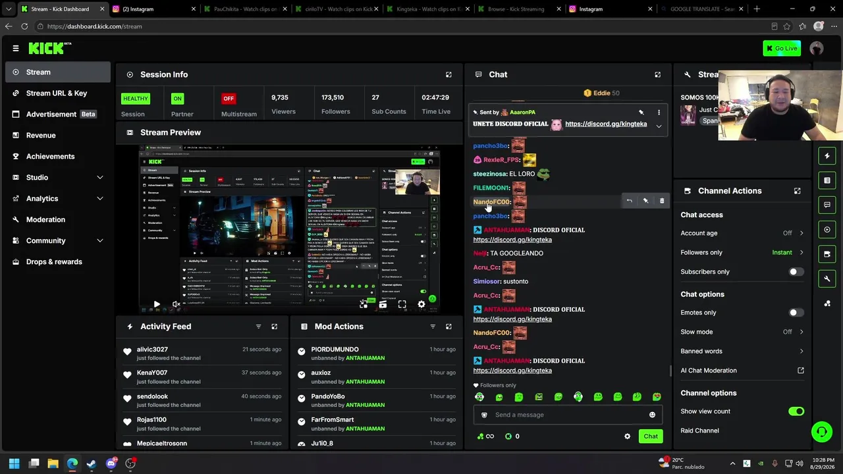
Task: Enable Subscribers only chat
Action: 796,272
